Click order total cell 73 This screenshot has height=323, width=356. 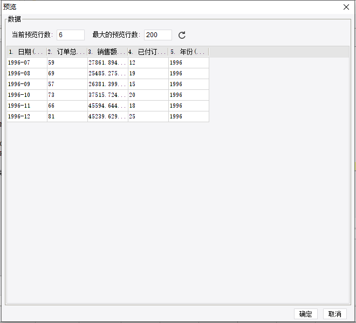67,95
